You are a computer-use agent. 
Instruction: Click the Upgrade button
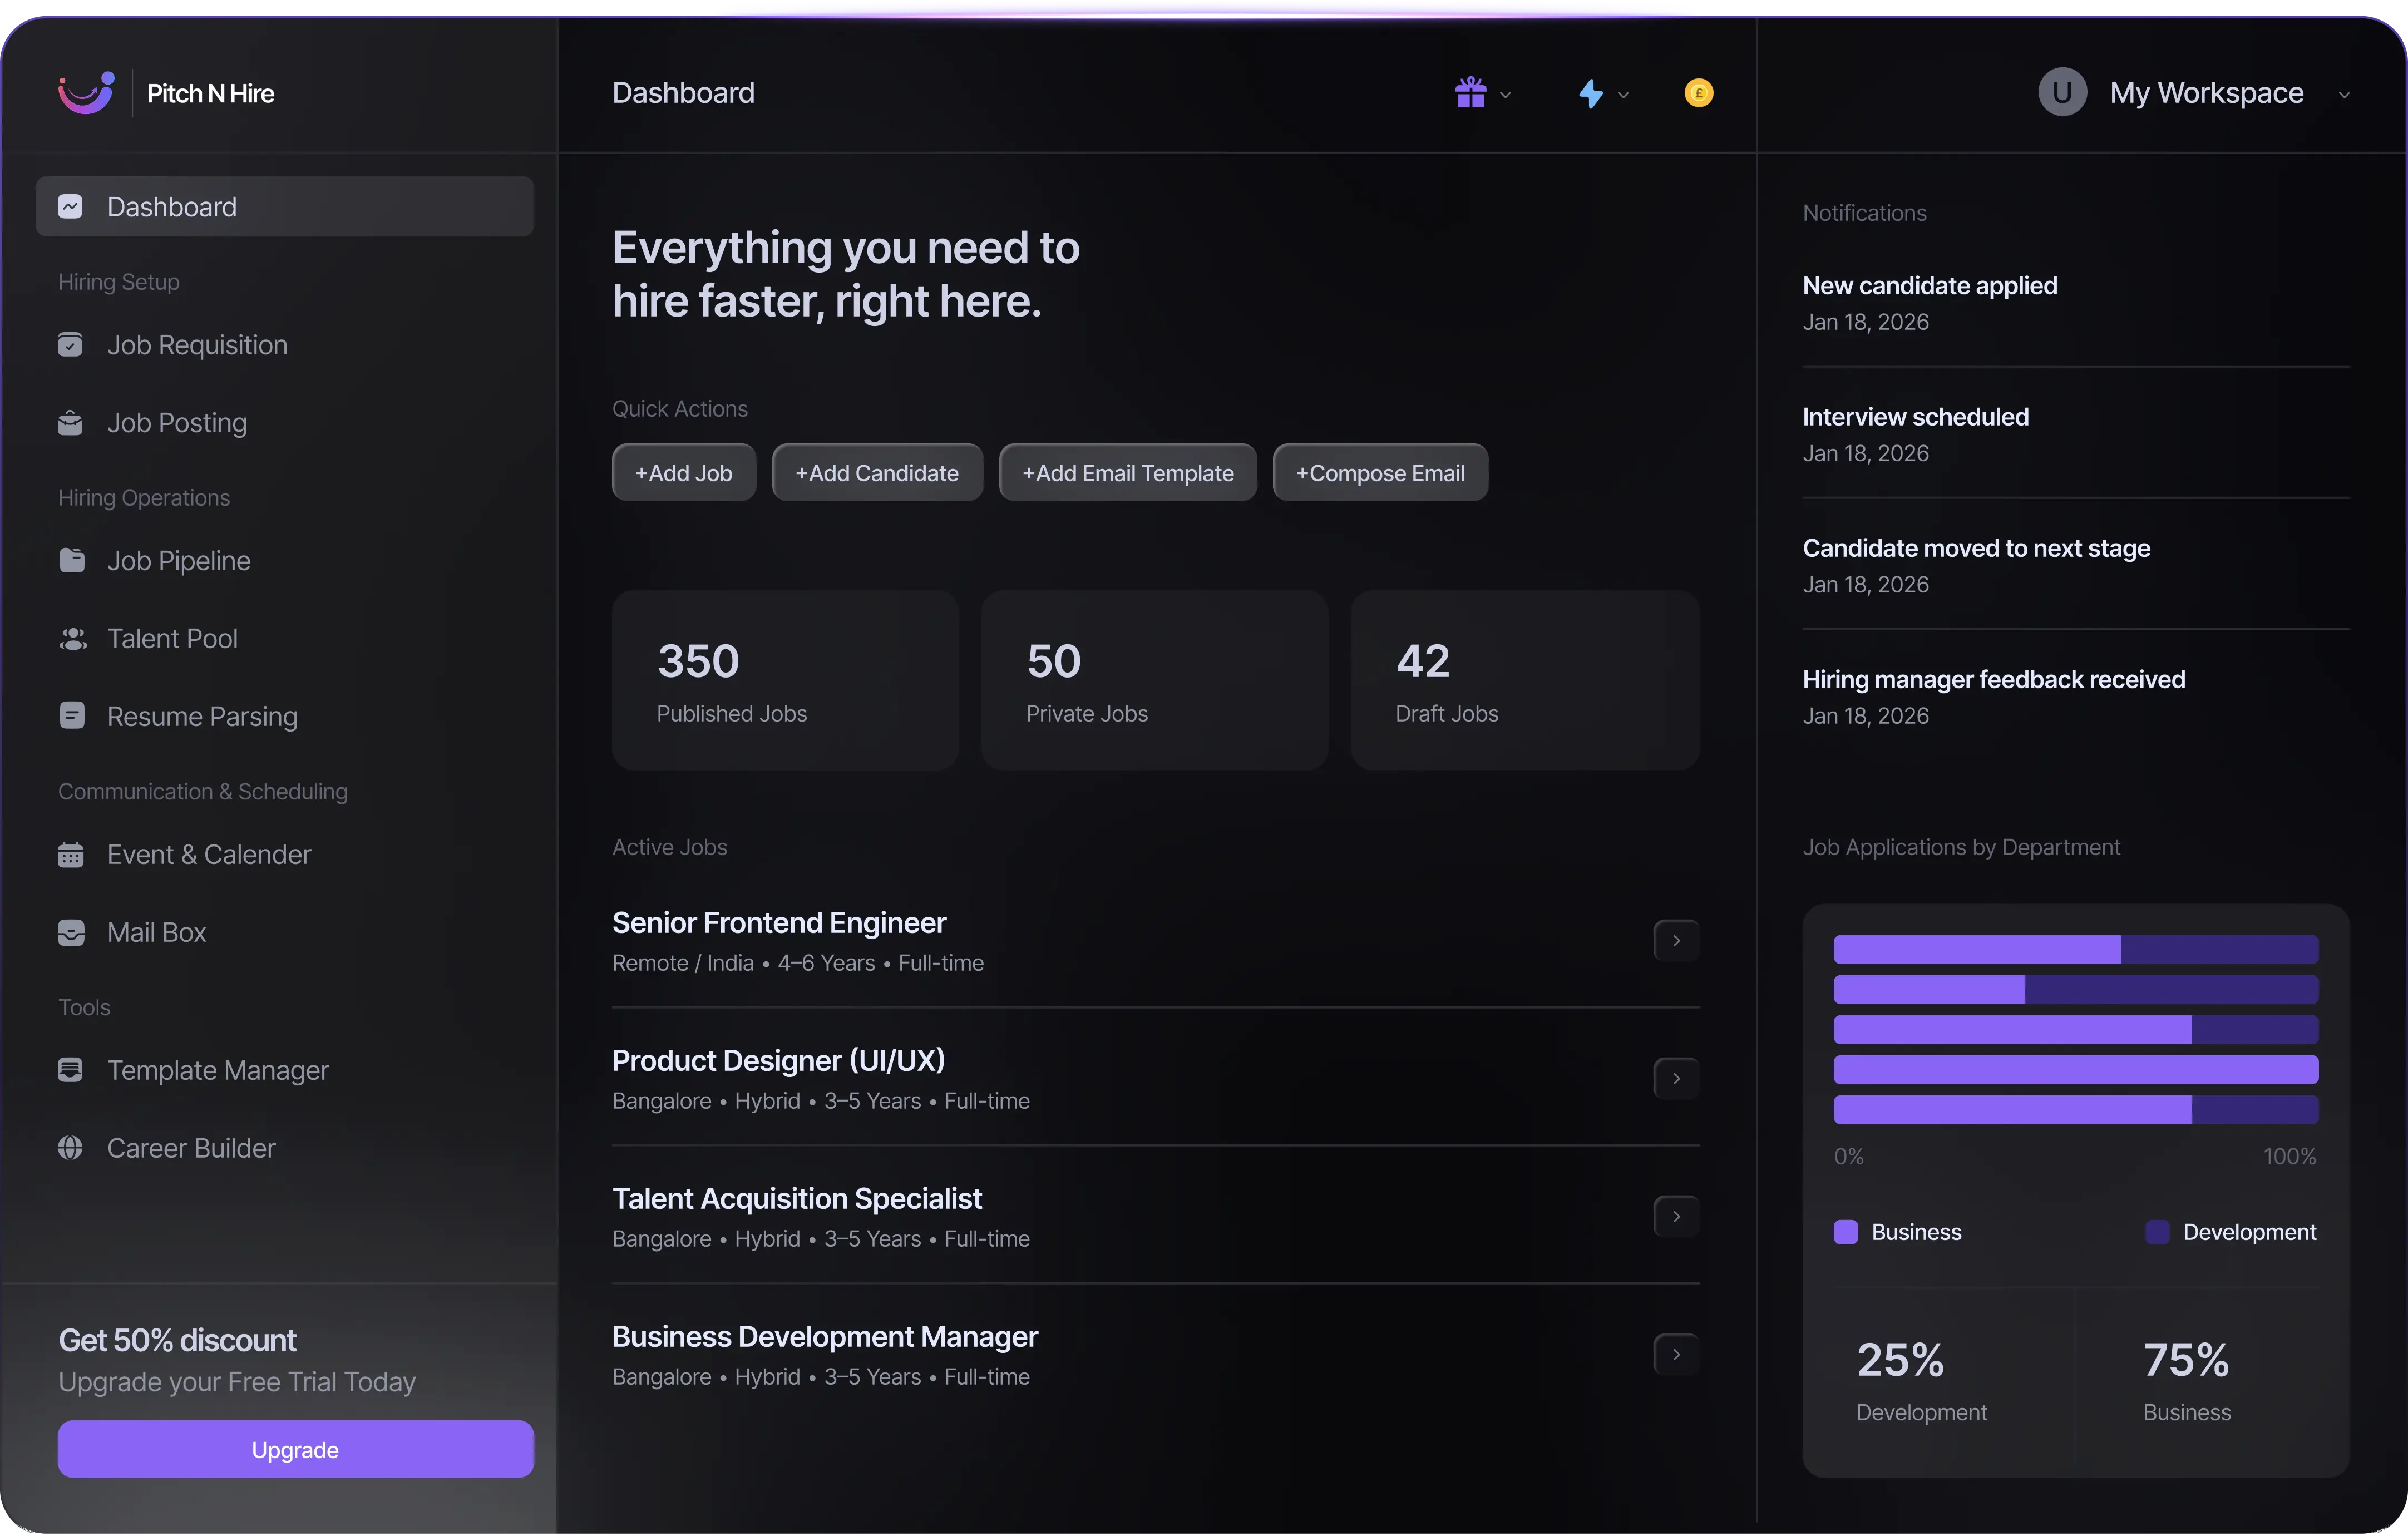tap(295, 1449)
